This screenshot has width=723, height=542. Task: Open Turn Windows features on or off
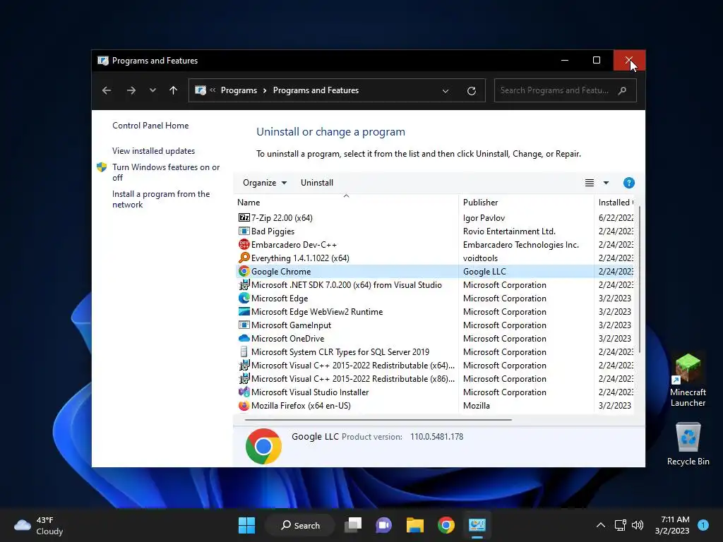coord(166,172)
